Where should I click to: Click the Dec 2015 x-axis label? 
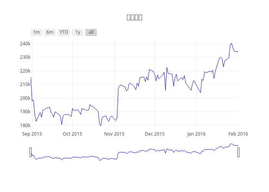pos(154,134)
